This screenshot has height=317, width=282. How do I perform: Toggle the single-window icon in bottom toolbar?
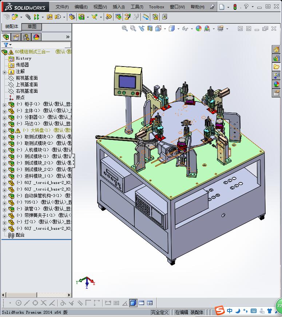coord(142,303)
